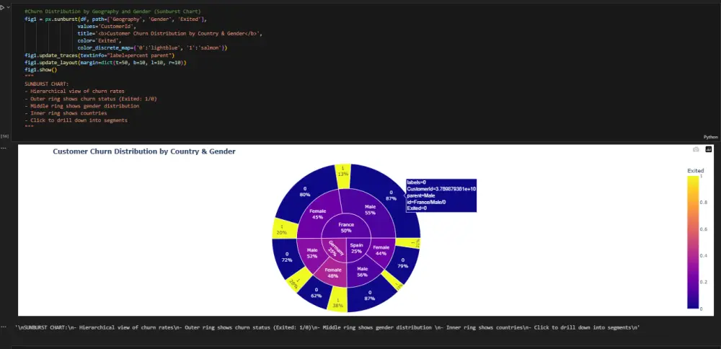The image size is (721, 349).
Task: Place cursor on fig1.show() line
Action: click(x=41, y=69)
